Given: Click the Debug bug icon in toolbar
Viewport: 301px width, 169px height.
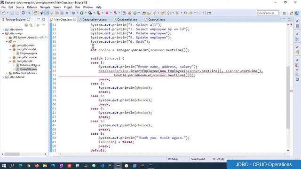Looking at the screenshot, I should tap(73, 13).
